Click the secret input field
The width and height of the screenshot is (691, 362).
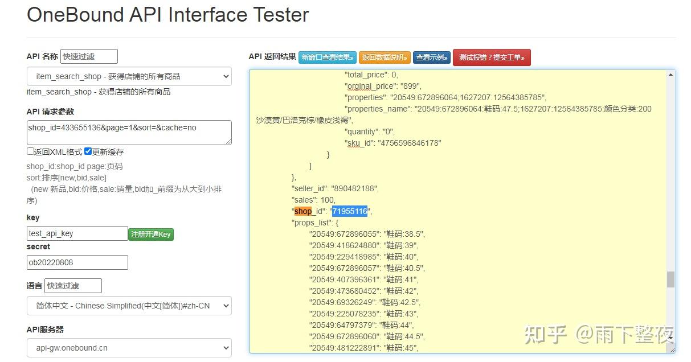(77, 262)
